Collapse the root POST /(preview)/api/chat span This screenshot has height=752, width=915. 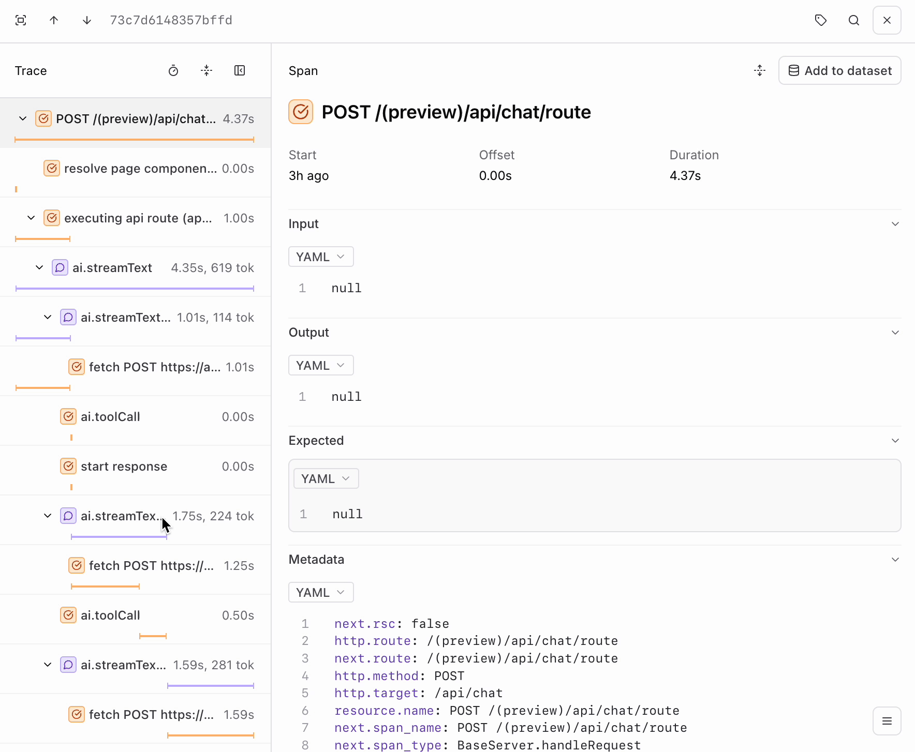coord(22,118)
